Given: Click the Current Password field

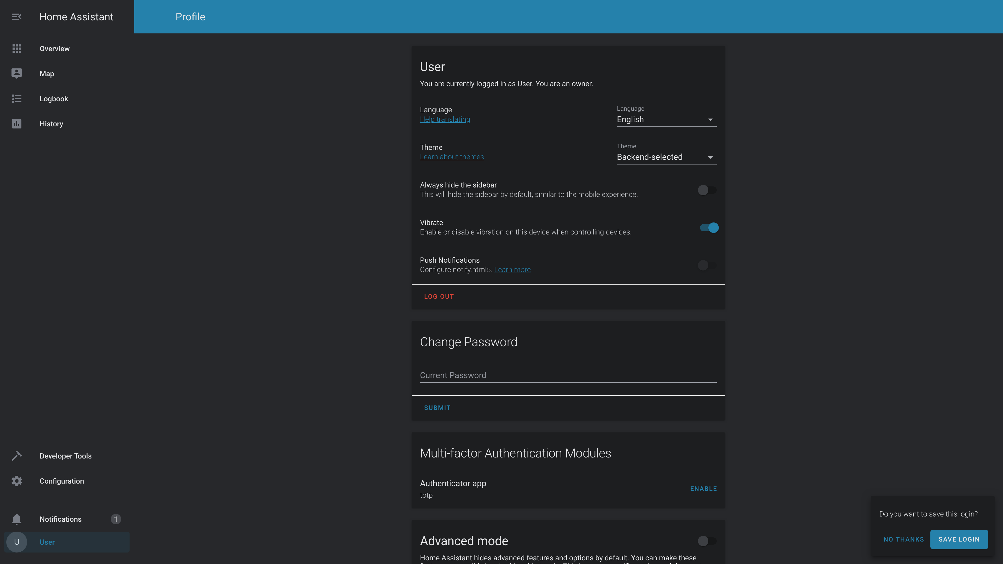Looking at the screenshot, I should pos(568,375).
